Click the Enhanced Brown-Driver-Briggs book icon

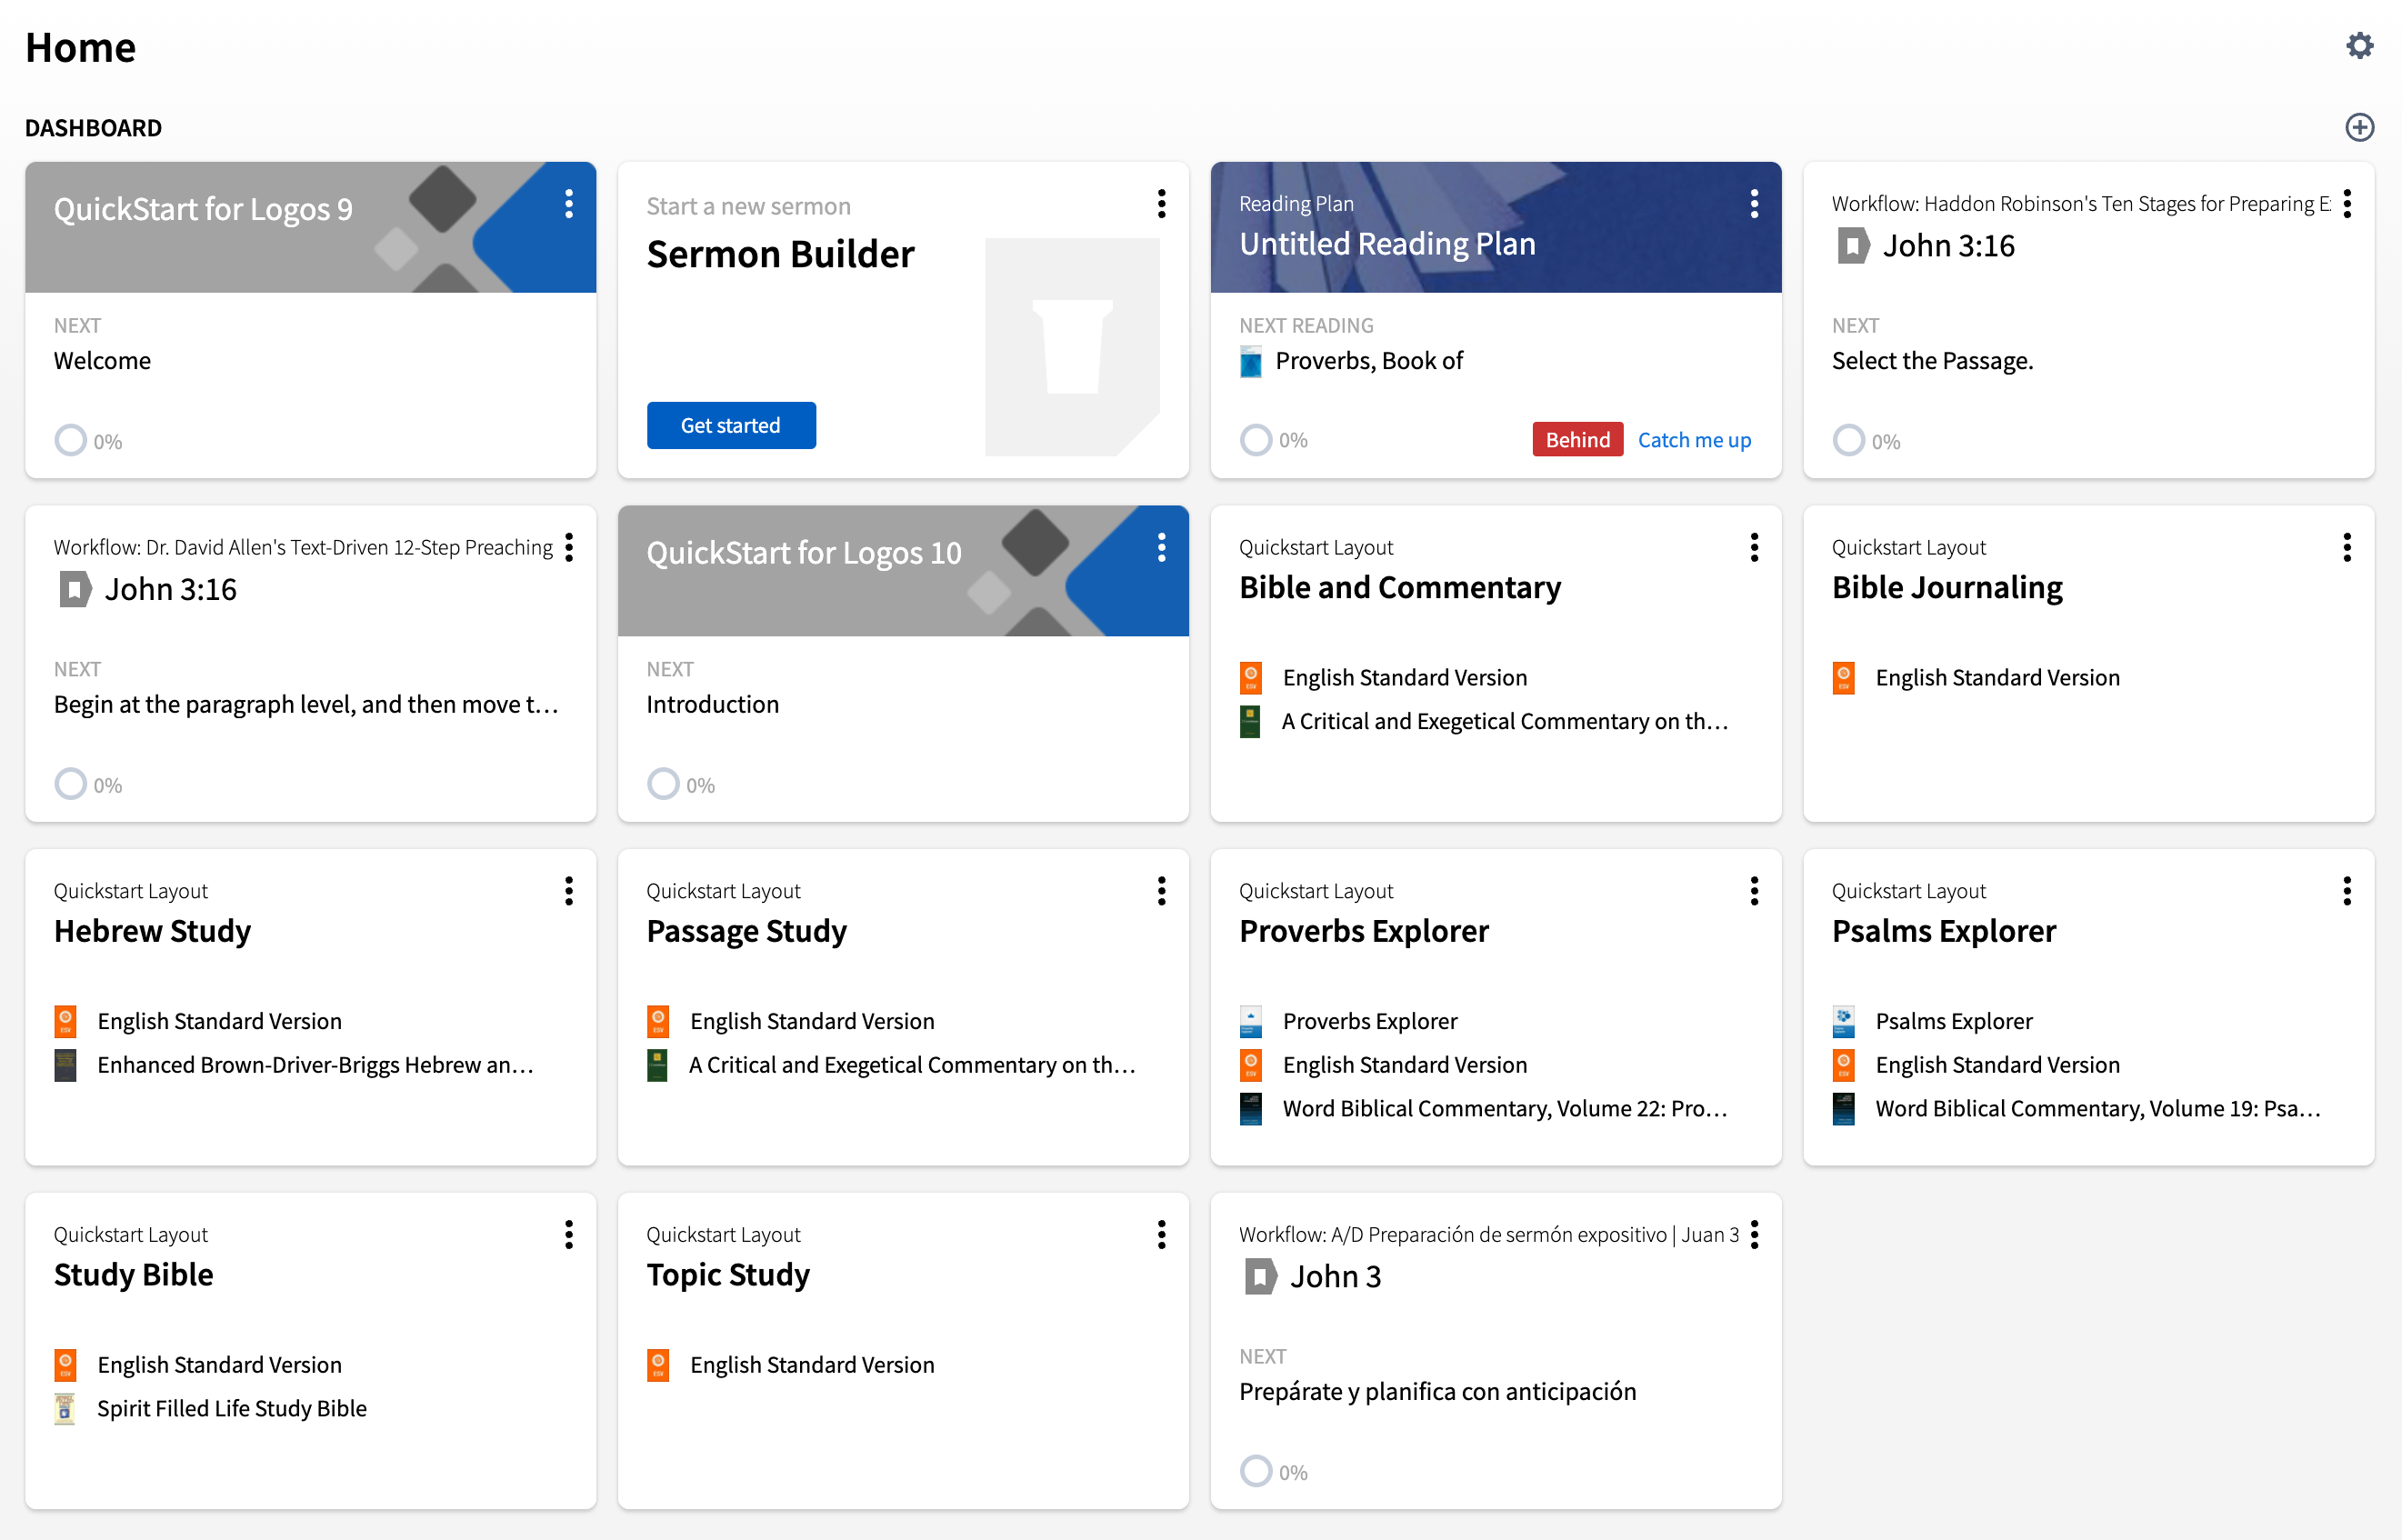(x=65, y=1066)
